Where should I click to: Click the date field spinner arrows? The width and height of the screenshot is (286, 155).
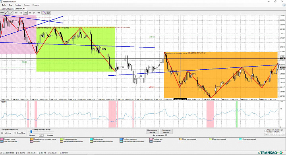click(x=284, y=134)
